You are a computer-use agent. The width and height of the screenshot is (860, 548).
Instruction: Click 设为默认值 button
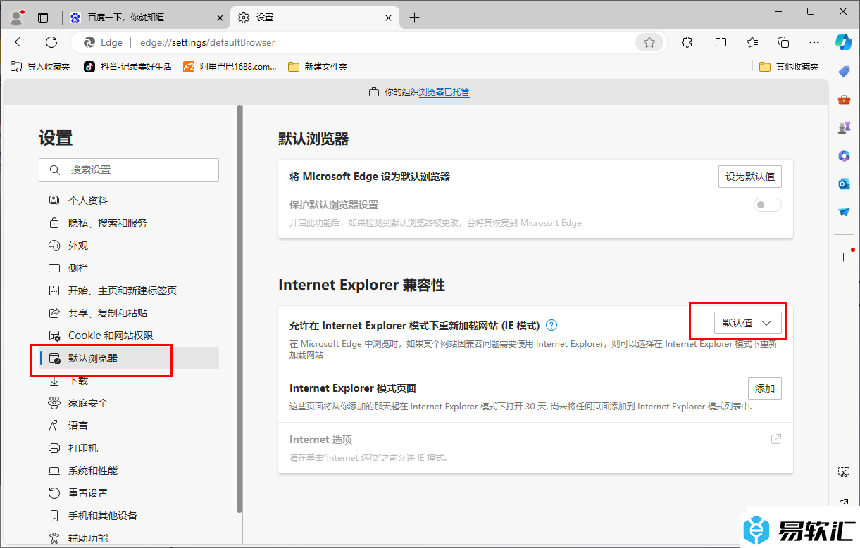point(750,177)
